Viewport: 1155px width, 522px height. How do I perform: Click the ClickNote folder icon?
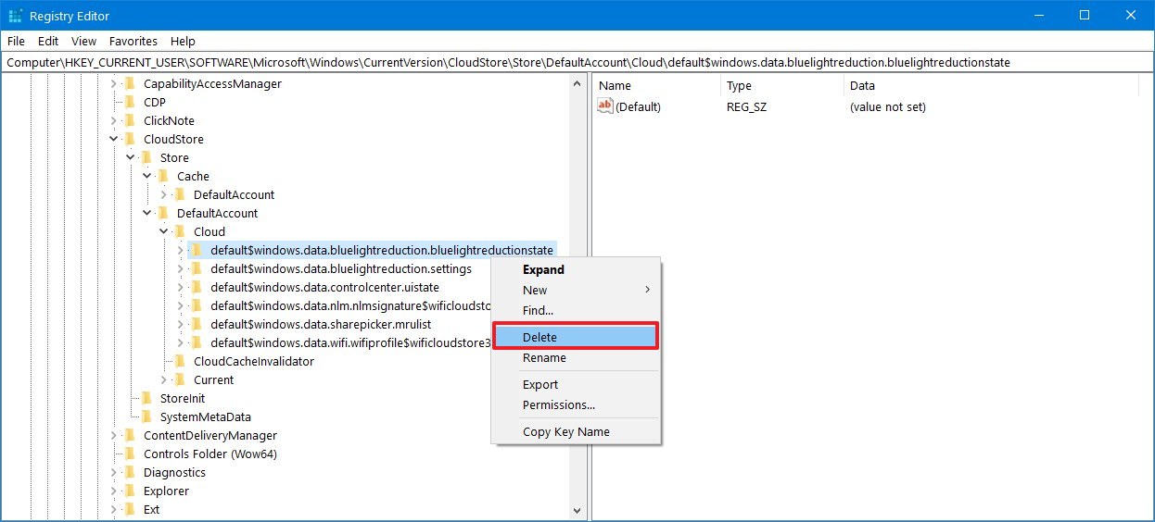[130, 120]
